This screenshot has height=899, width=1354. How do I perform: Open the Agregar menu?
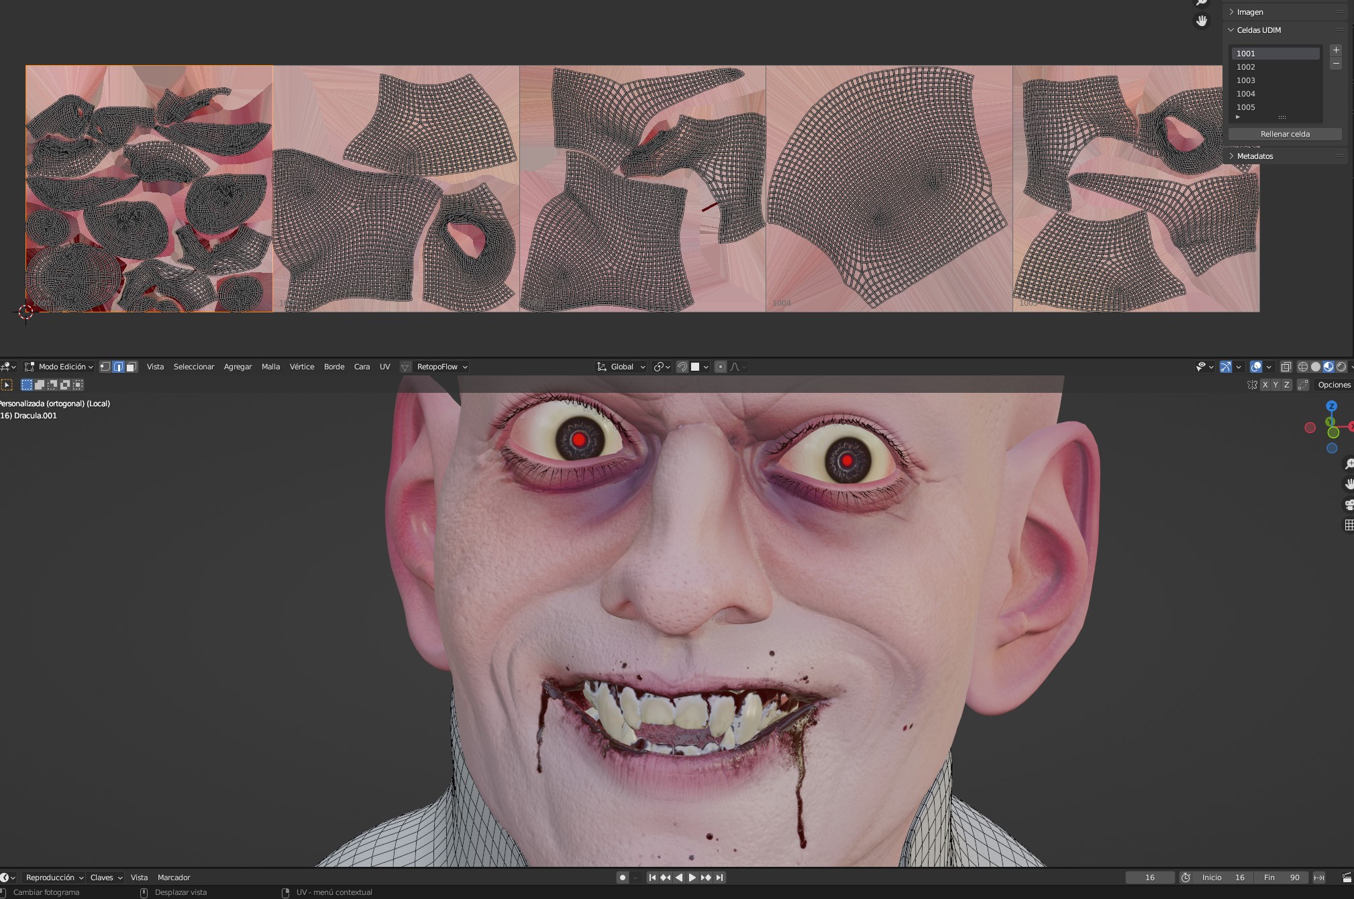pos(238,367)
